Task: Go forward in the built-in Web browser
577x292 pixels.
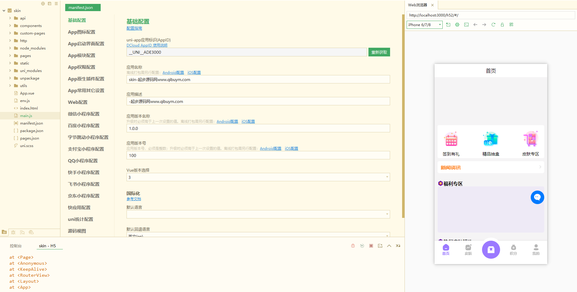Action: click(x=484, y=25)
